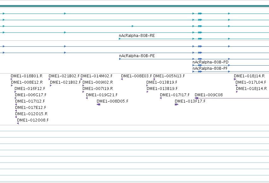Select the DME1-009I02.R feature
The height and width of the screenshot is (183, 269).
point(98,82)
